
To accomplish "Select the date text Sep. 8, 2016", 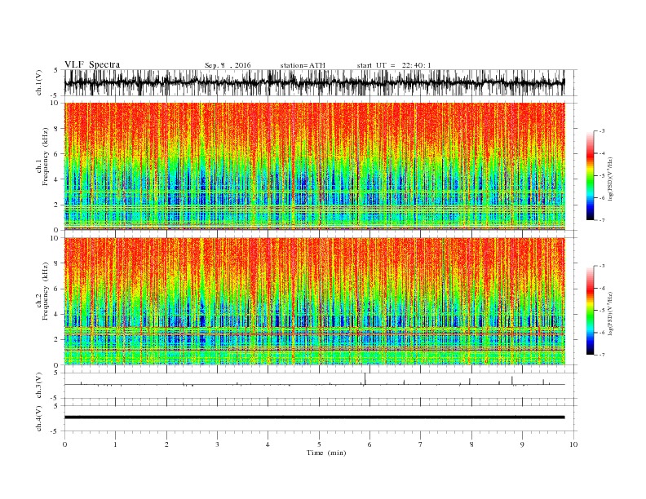I will 228,65.
